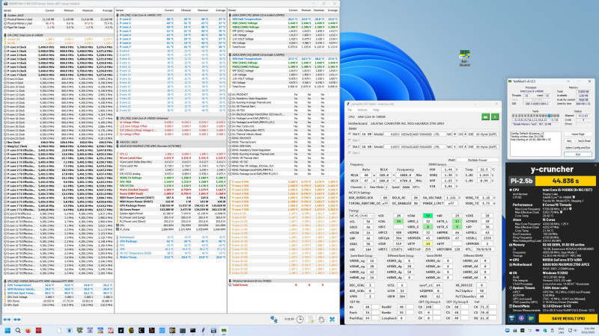Select the CPU Package Power row
This screenshot has width=599, height=336.
[x=171, y=206]
